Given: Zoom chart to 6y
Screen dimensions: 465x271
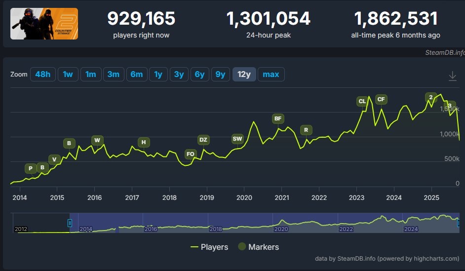Looking at the screenshot, I should pos(199,74).
